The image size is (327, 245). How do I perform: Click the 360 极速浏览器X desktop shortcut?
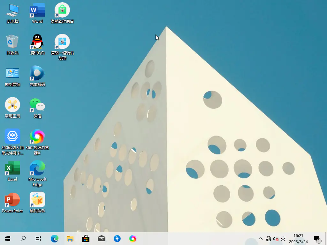coord(37,137)
